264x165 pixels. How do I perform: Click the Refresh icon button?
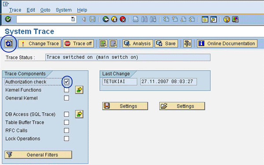9,43
